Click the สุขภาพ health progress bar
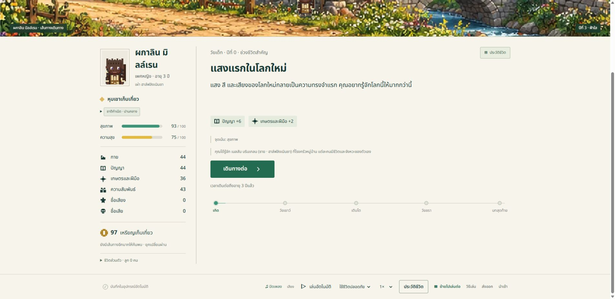615x299 pixels. 142,126
